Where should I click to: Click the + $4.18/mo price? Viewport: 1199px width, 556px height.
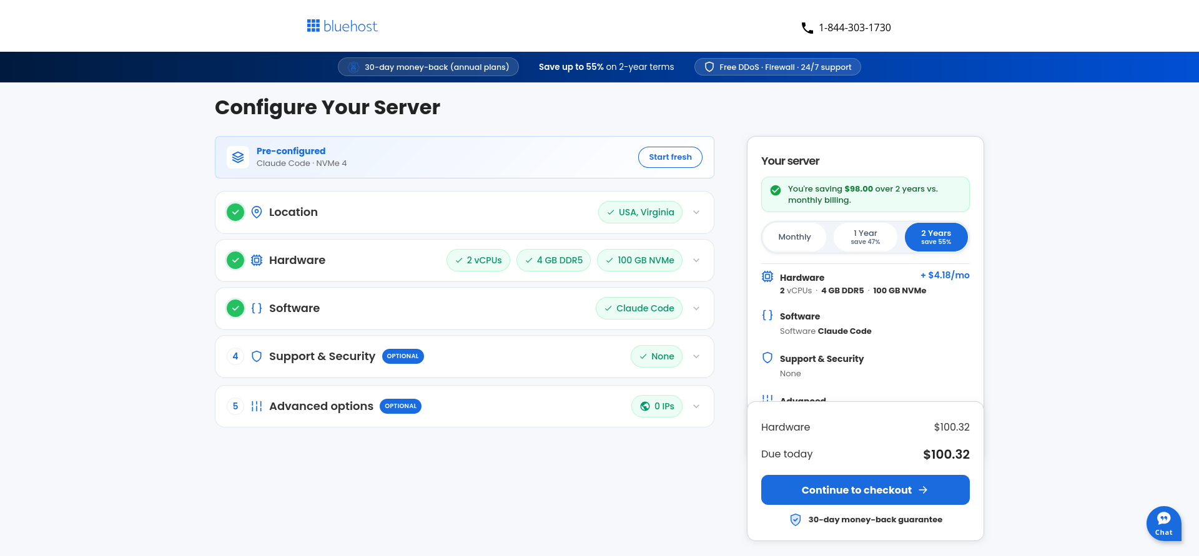click(x=945, y=275)
